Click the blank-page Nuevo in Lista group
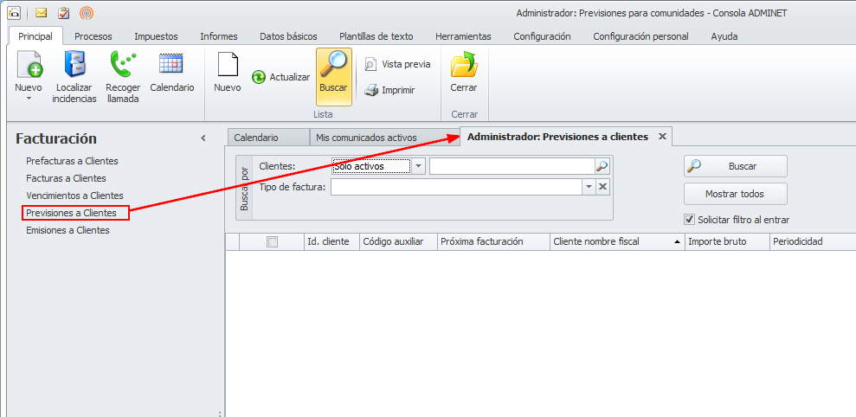This screenshot has width=856, height=417. [x=228, y=72]
